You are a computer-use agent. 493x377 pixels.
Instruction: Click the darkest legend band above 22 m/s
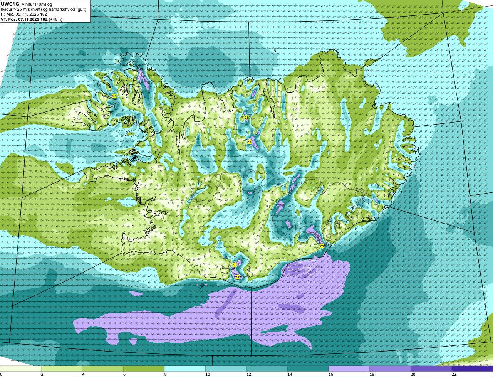click(473, 369)
